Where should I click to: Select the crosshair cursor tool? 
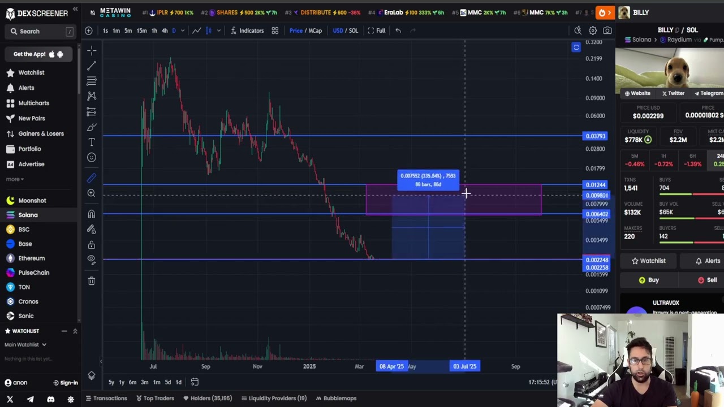92,51
